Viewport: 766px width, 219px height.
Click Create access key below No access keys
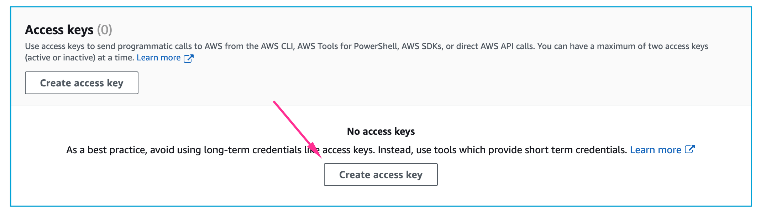(381, 175)
